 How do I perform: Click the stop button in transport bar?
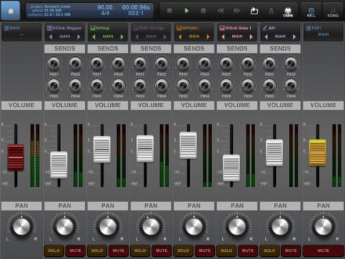pyautogui.click(x=170, y=11)
